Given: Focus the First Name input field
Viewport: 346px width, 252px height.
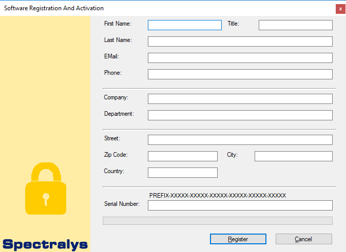Looking at the screenshot, I should click(x=184, y=25).
